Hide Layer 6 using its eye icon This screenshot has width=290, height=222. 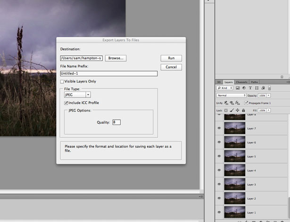pyautogui.click(x=219, y=142)
